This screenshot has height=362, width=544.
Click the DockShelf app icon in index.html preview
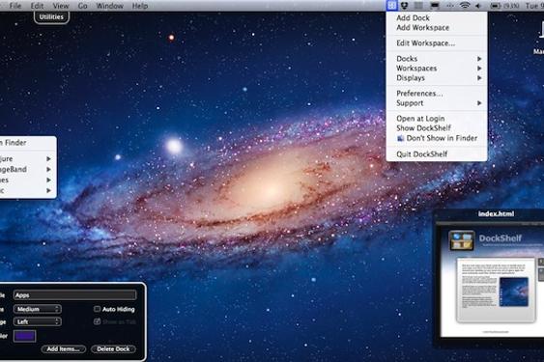pos(461,240)
